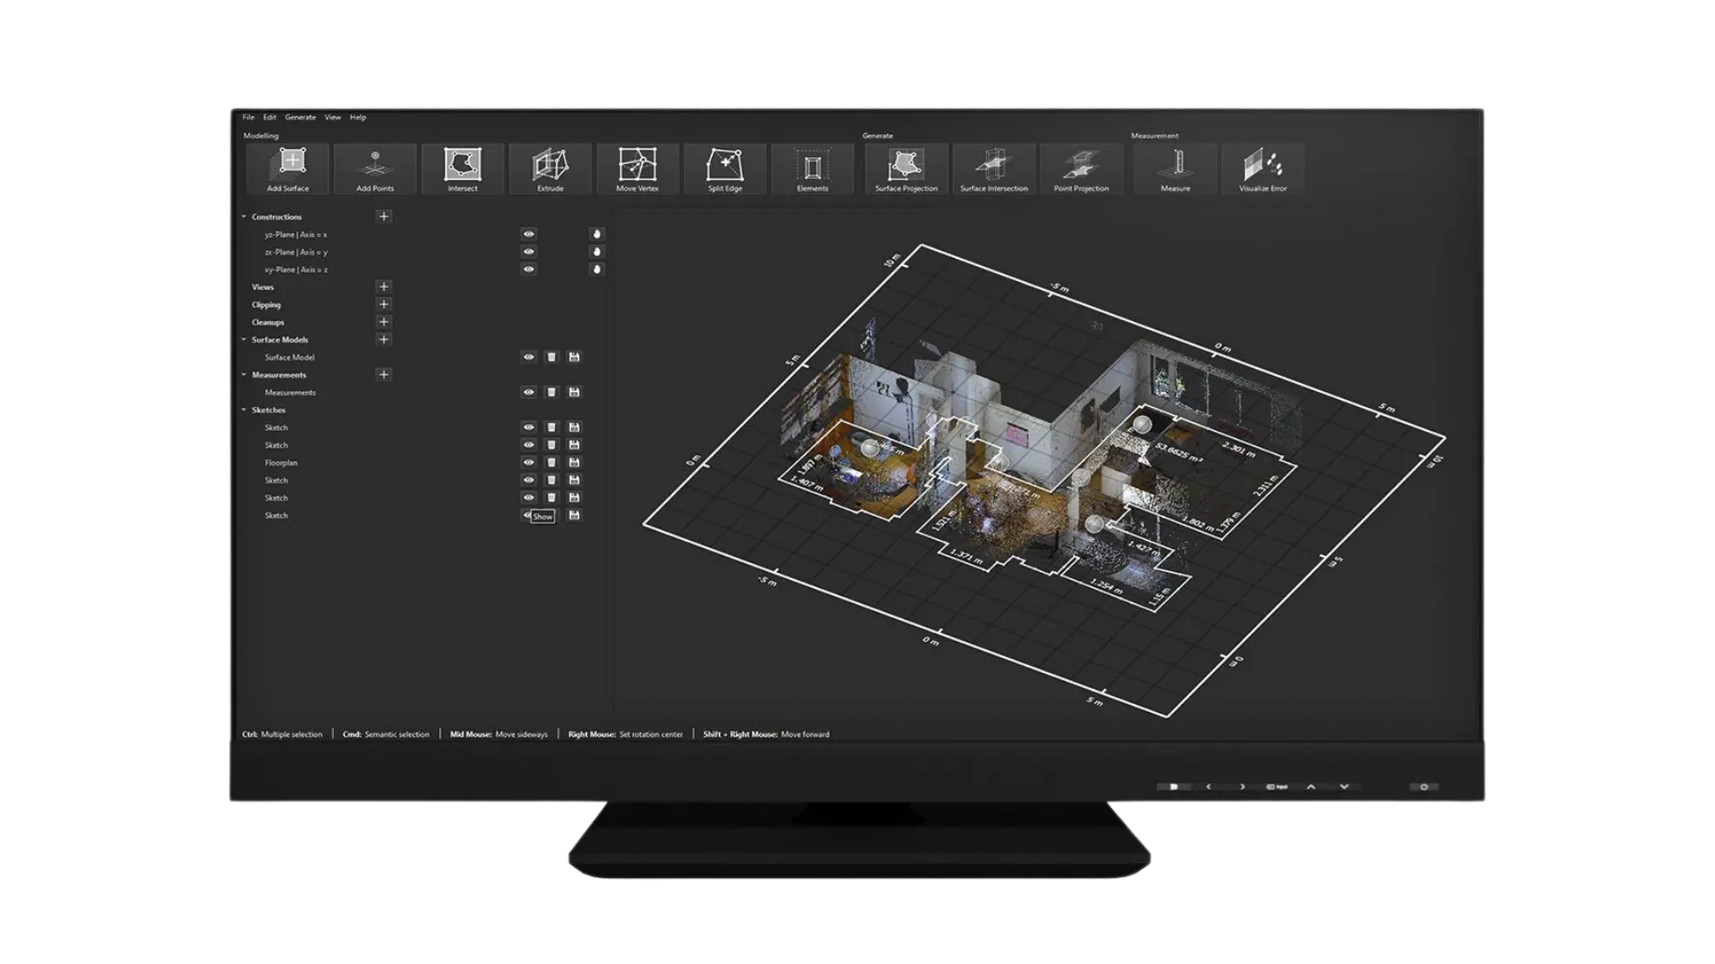Click the Clipping section label

tap(266, 304)
